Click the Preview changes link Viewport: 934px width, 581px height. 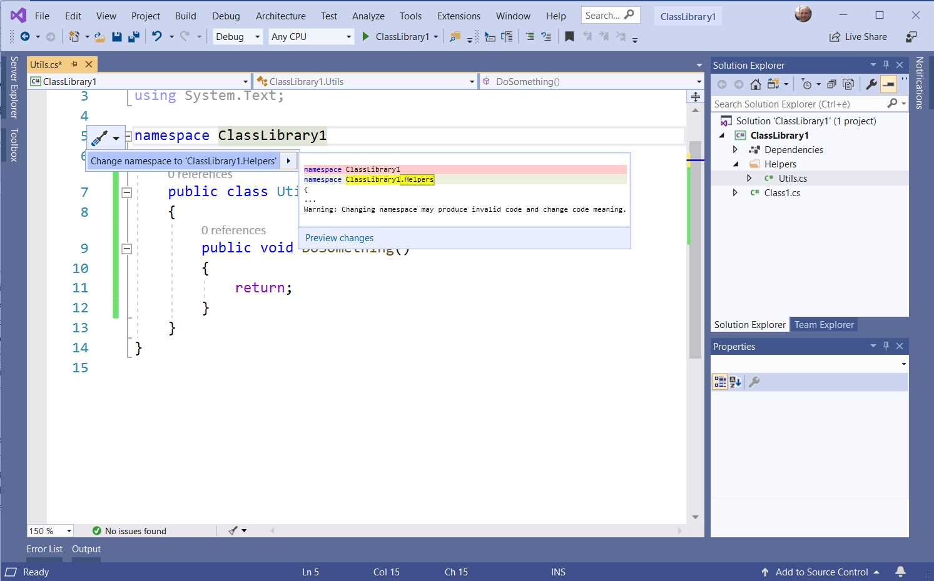point(338,237)
